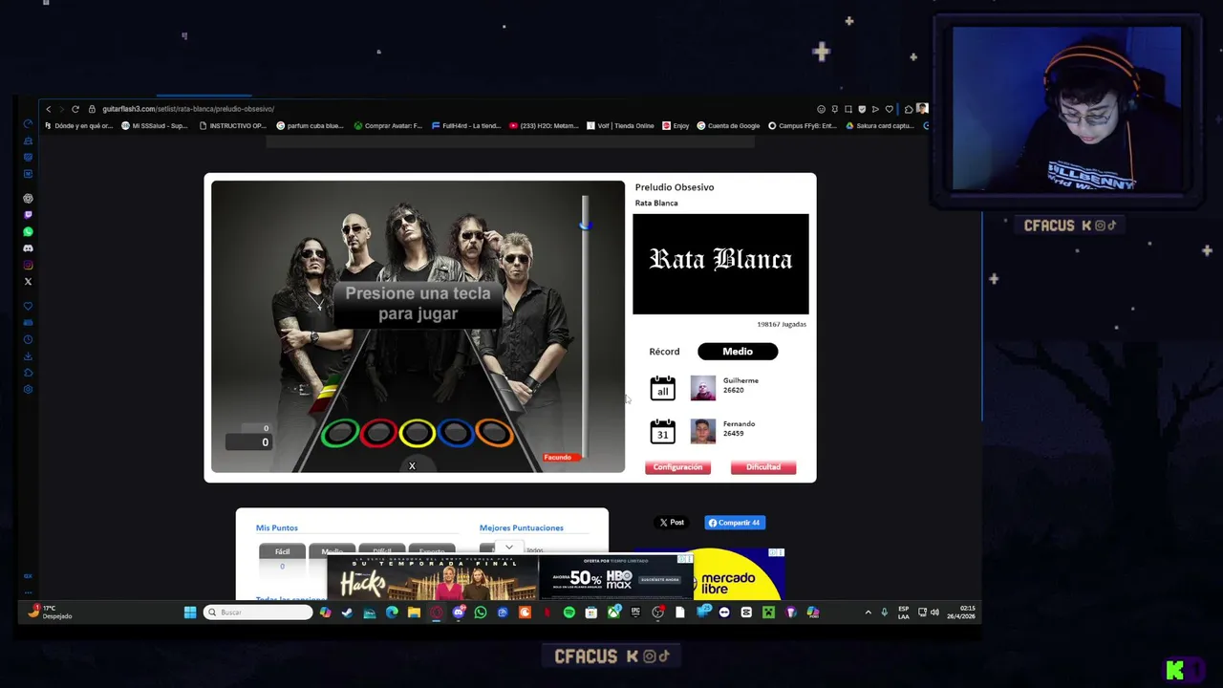Click the Rata Blanca band logo image
Screen dimensions: 1223x688
[x=720, y=264]
